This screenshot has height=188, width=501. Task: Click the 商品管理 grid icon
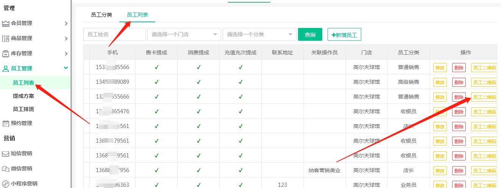(x=6, y=39)
